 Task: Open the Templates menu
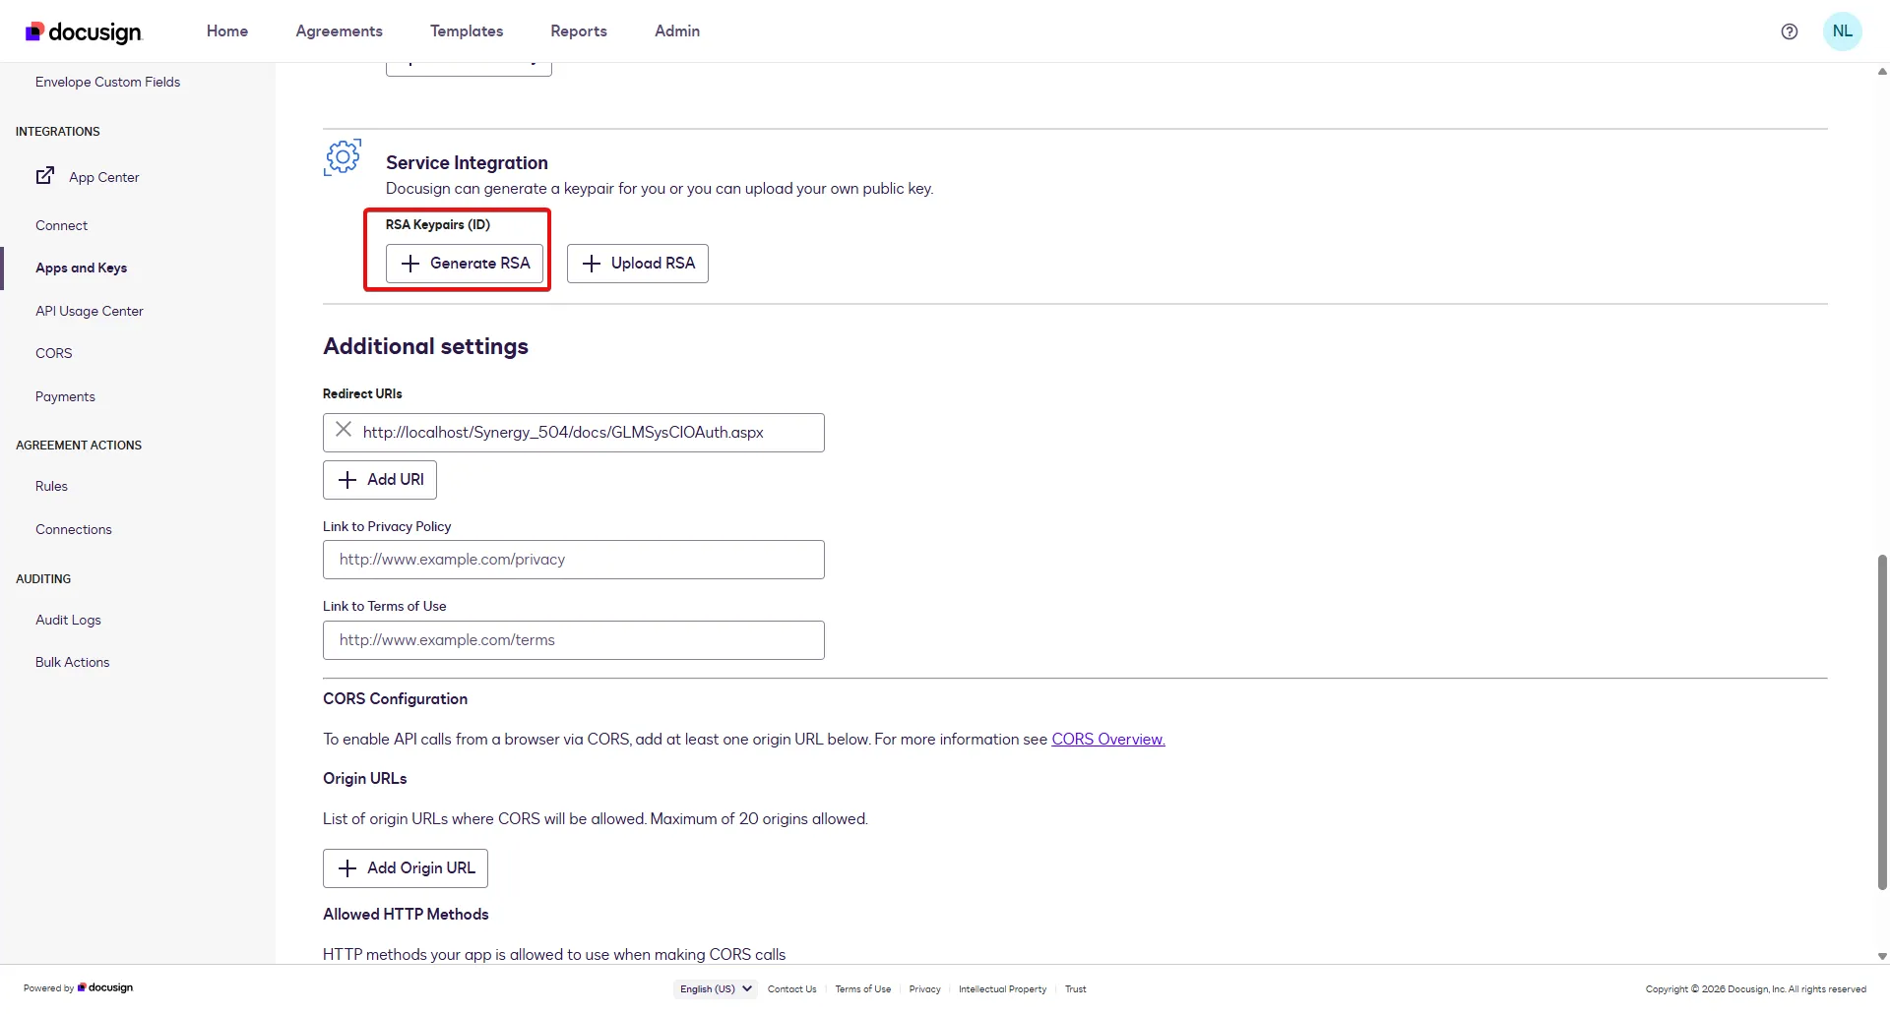(466, 30)
